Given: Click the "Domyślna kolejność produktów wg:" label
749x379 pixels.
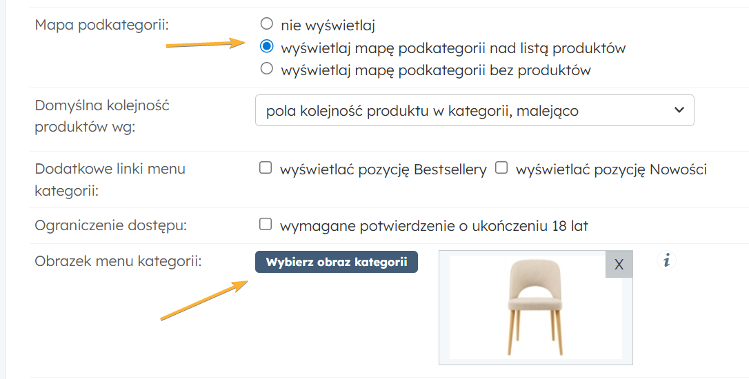Looking at the screenshot, I should tap(101, 116).
